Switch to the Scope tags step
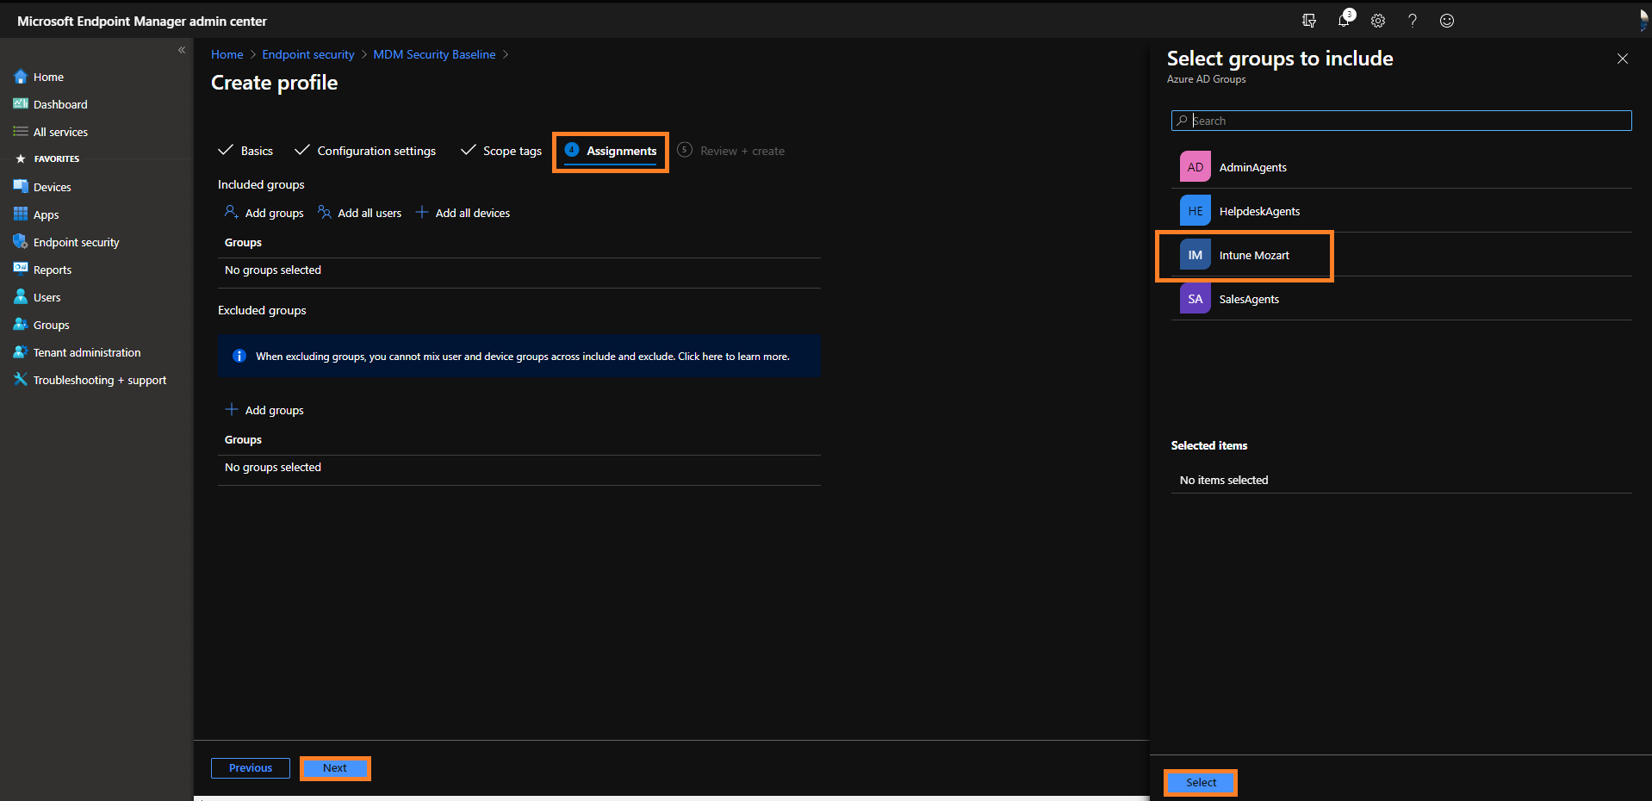The width and height of the screenshot is (1652, 801). coord(501,151)
